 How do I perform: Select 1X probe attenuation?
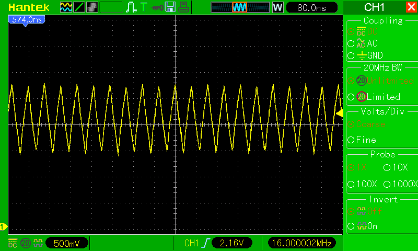pos(357,167)
